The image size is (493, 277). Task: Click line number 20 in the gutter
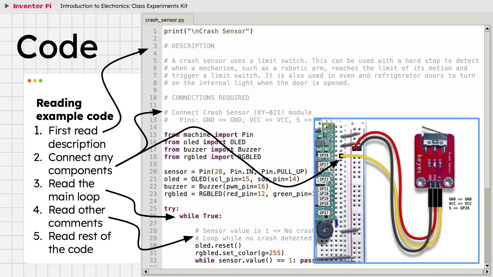[x=153, y=172]
